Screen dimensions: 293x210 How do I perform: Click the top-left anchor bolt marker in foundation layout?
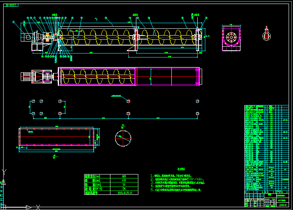point(33,101)
